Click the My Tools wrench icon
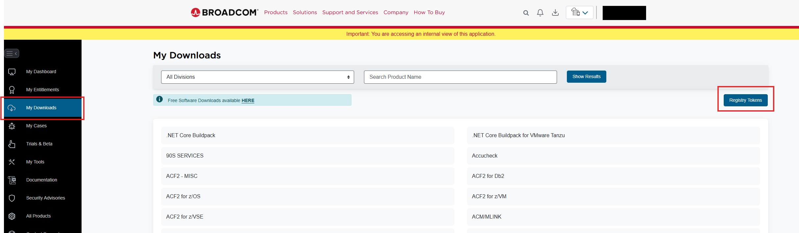Screen dimensions: 799x233 click(12, 162)
